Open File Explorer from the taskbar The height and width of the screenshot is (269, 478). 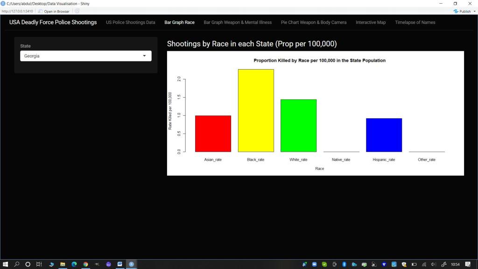coord(63,264)
